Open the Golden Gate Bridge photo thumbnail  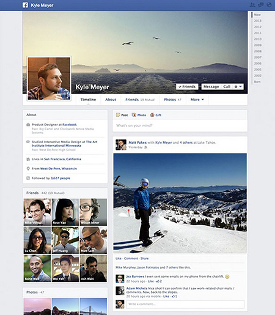(x=94, y=306)
